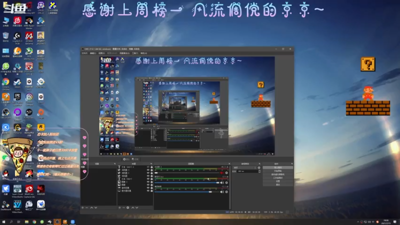
Task: Toggle visibility of display capture source
Action: pyautogui.click(x=148, y=191)
